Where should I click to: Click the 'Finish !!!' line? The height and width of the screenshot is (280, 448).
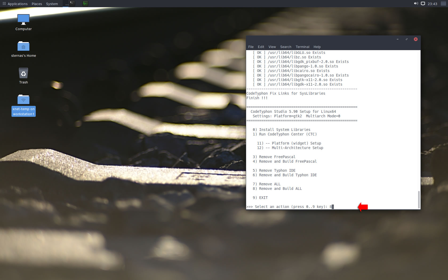(x=257, y=98)
